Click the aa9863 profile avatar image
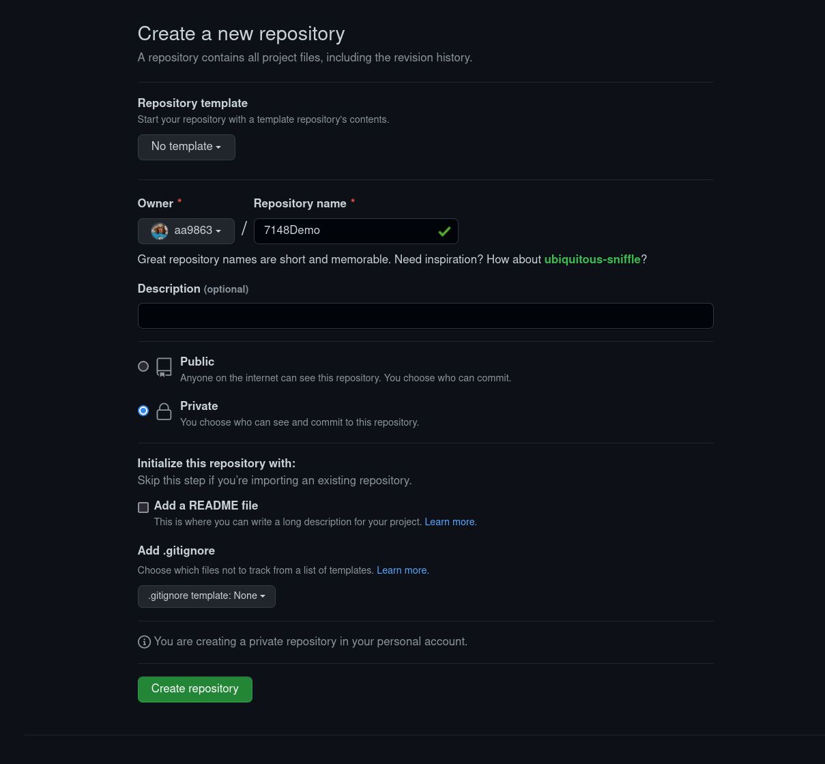The image size is (825, 764). [159, 231]
